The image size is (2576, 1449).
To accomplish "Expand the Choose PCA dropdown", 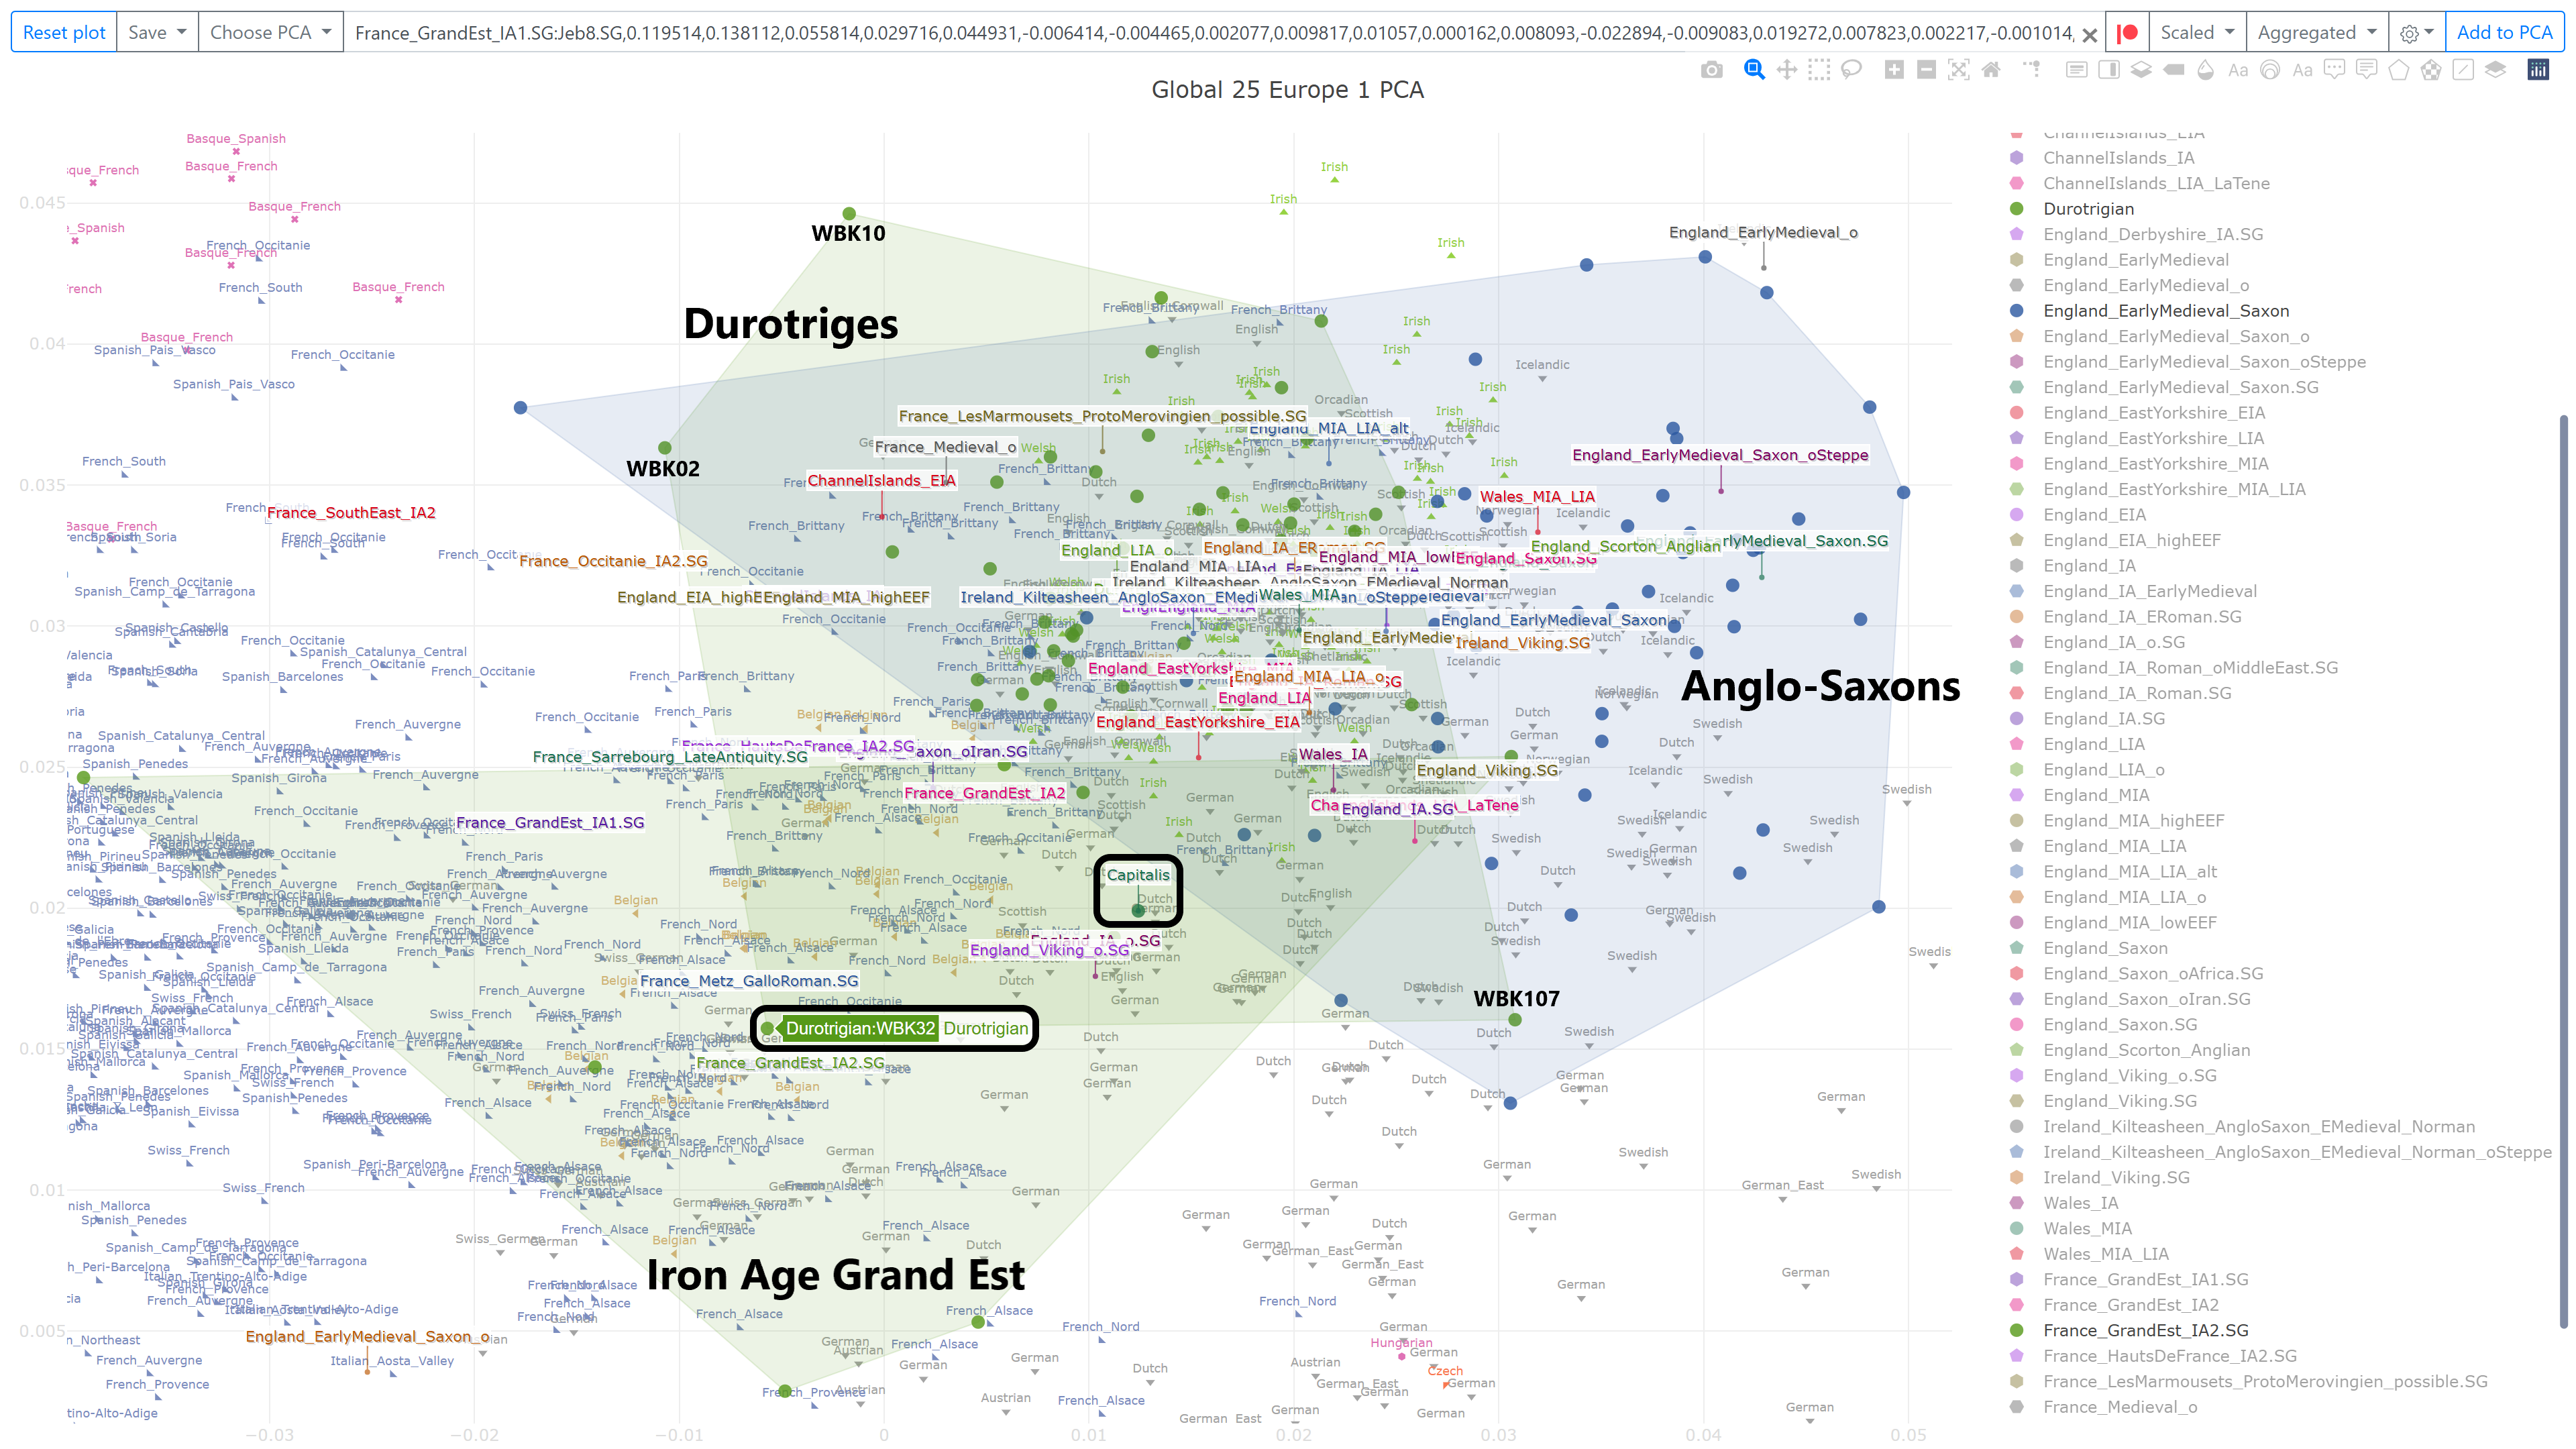I will 270,32.
